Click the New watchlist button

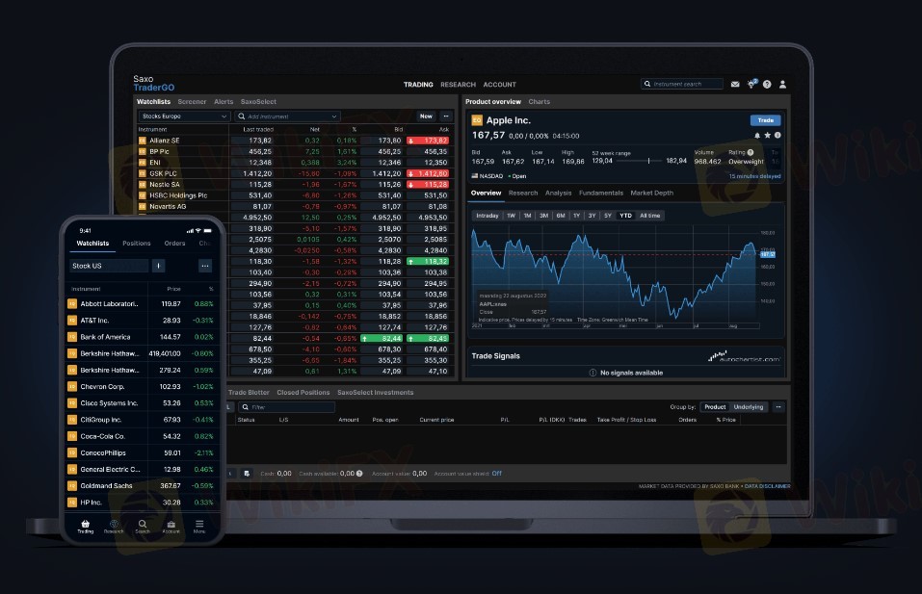pos(426,116)
